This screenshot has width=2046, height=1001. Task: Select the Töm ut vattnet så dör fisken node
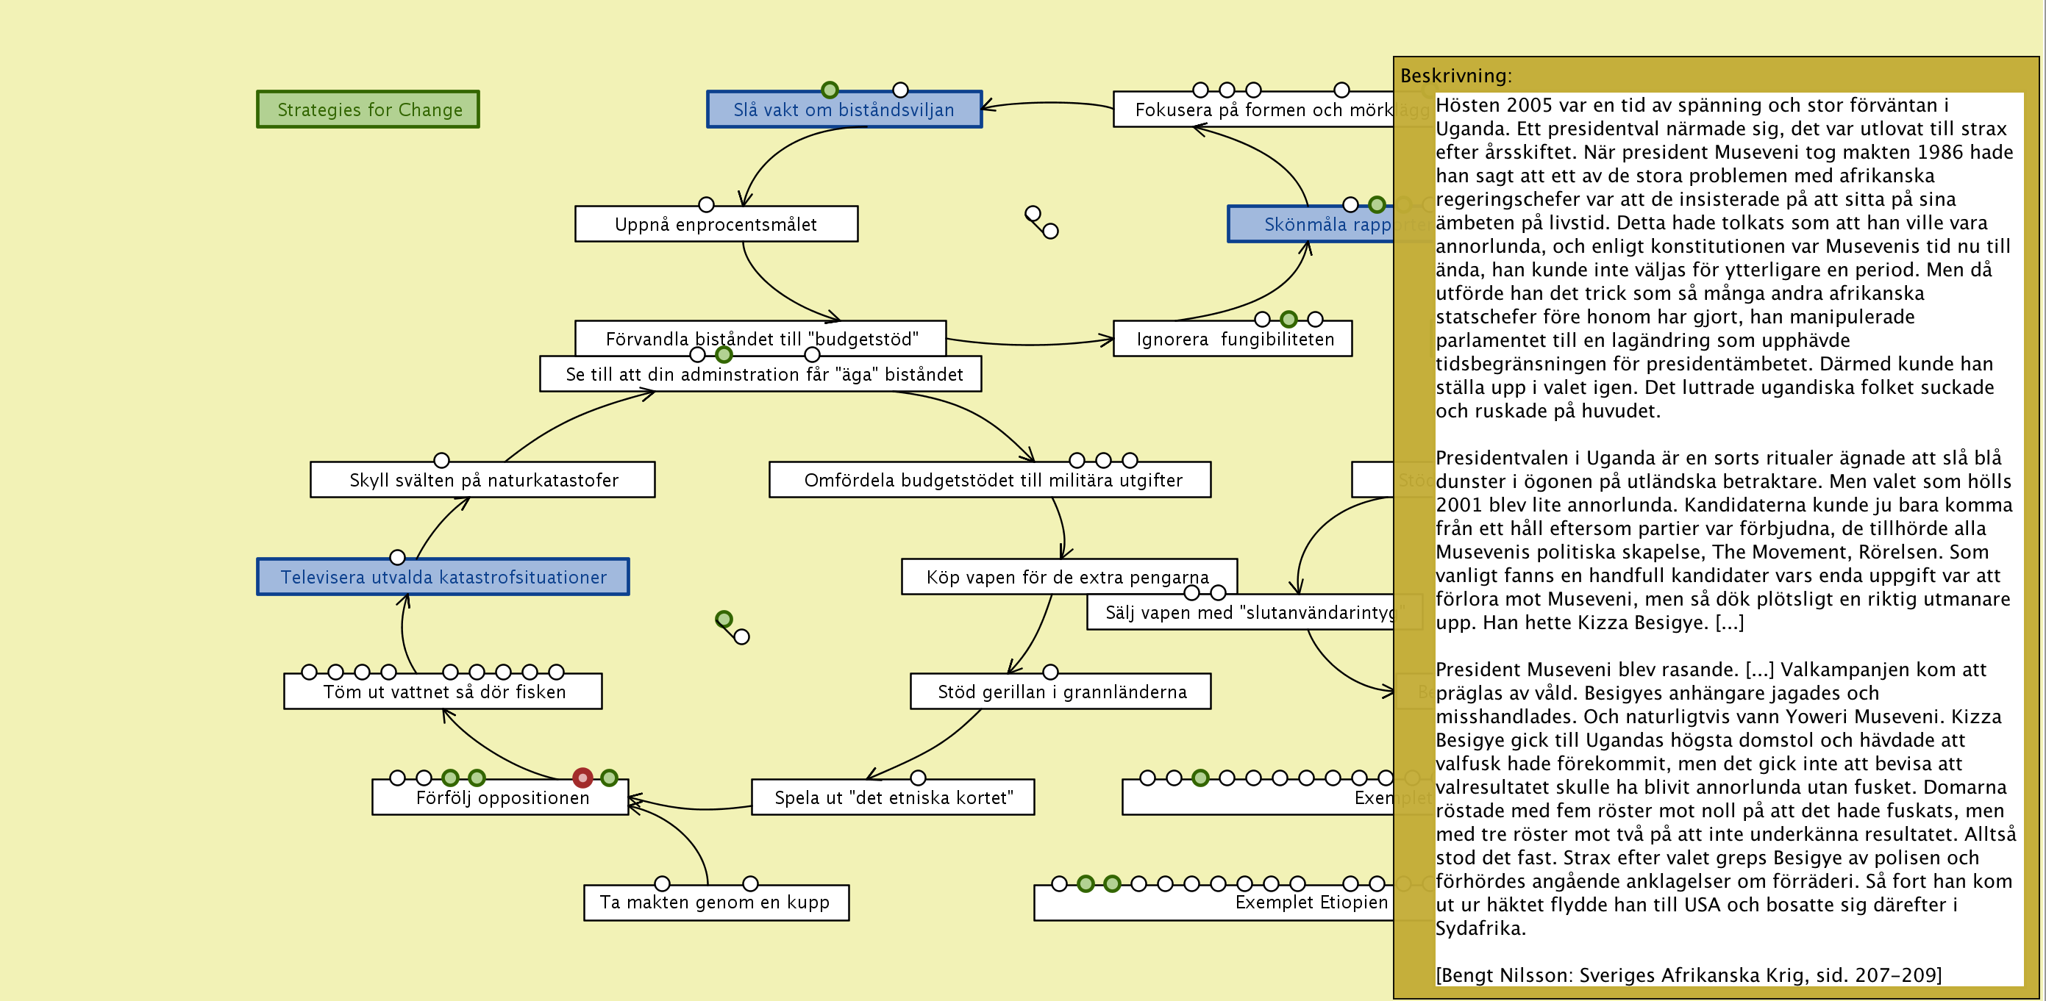pyautogui.click(x=443, y=692)
